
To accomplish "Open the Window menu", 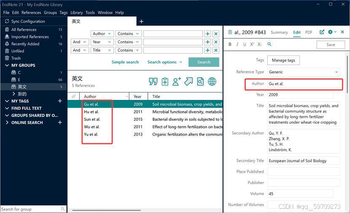I will pos(105,13).
